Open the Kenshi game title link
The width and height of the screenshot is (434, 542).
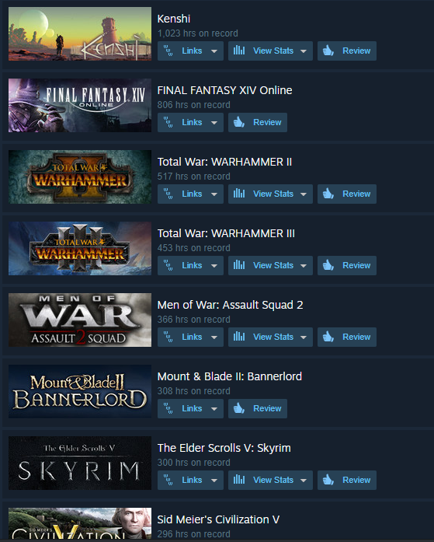coord(174,19)
